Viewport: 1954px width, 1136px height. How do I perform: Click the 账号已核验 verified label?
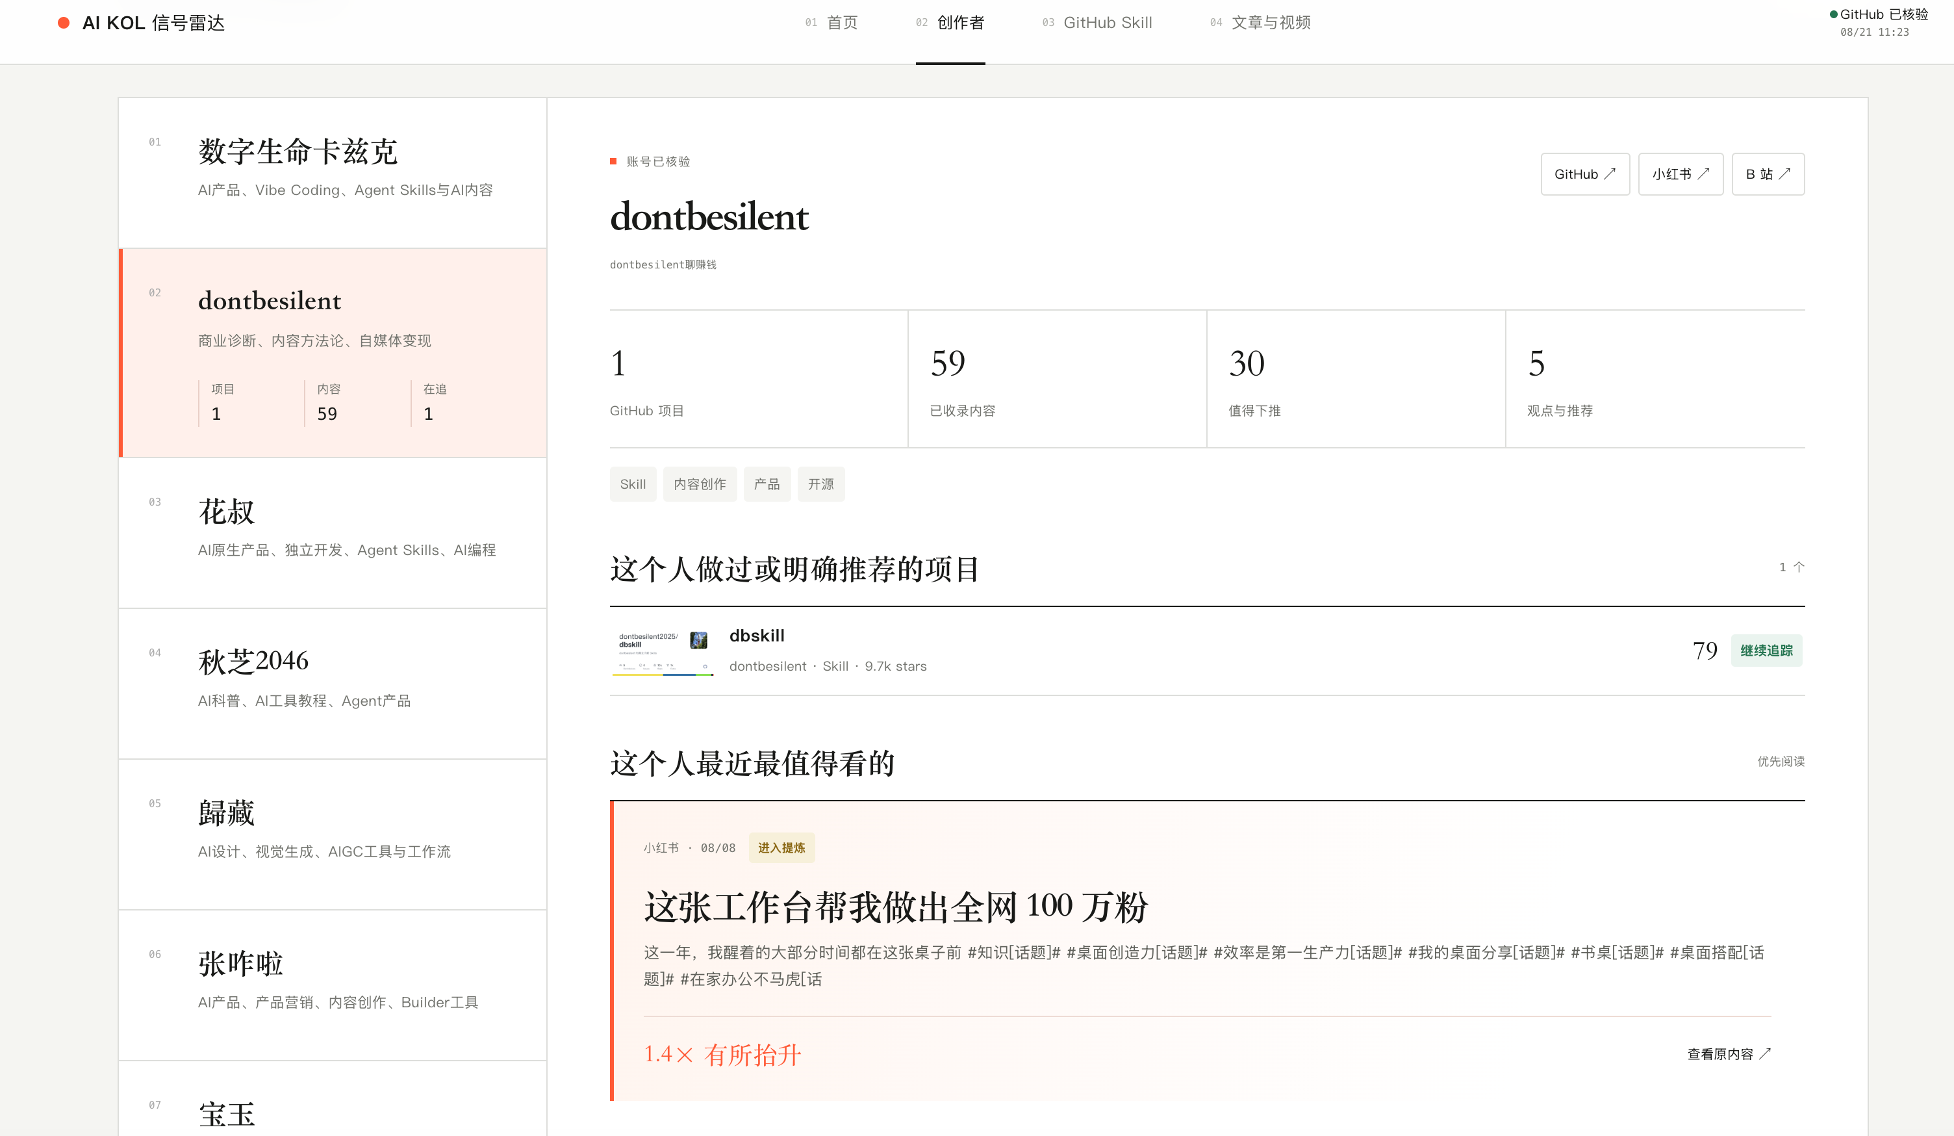pos(650,161)
